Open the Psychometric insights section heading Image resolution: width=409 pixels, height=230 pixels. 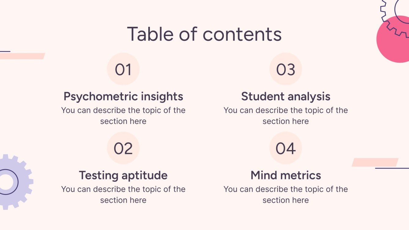pos(123,97)
